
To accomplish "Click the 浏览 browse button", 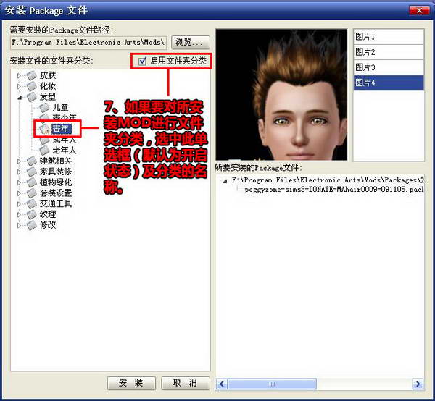I will click(190, 43).
